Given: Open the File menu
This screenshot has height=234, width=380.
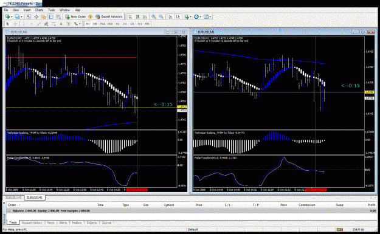Looking at the screenshot, I should (x=6, y=10).
